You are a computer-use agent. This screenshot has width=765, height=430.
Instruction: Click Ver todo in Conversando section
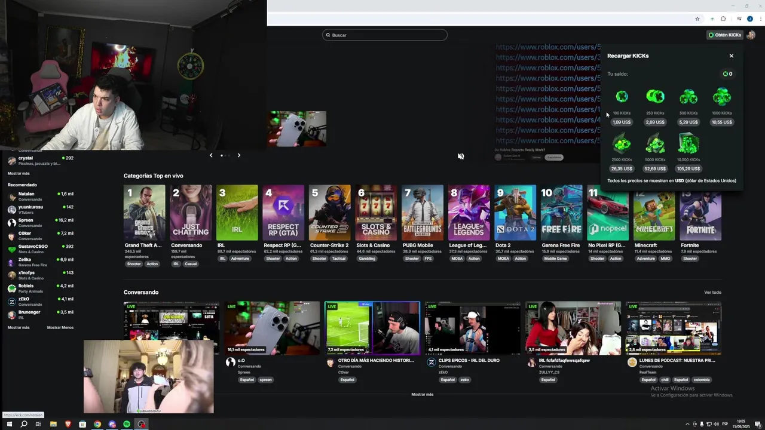[x=712, y=292]
